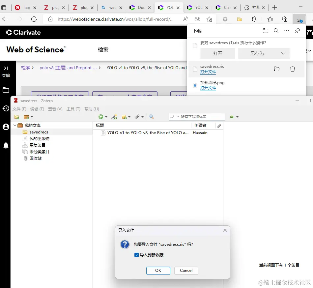Viewport: 313px width, 288px height.
Task: Click the search breadcrumb link
Action: 26,68
